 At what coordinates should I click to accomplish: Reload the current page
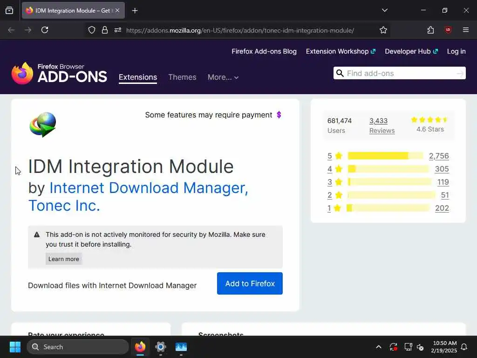click(x=45, y=30)
